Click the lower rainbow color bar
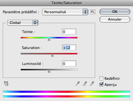This screenshot has width=133, height=101. point(66,96)
